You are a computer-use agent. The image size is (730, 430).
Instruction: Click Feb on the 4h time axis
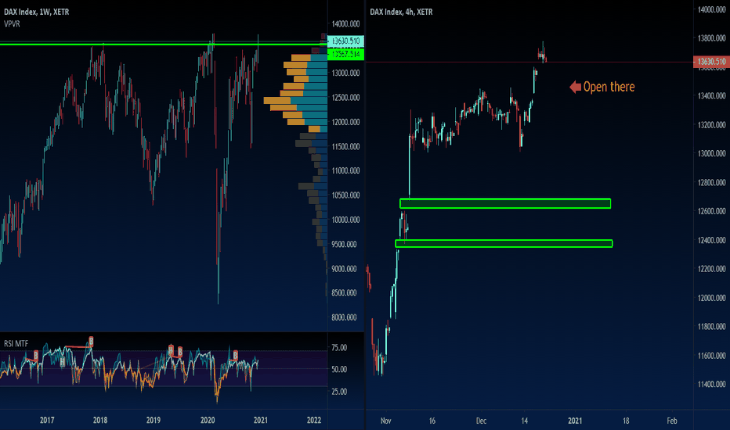[x=672, y=421]
